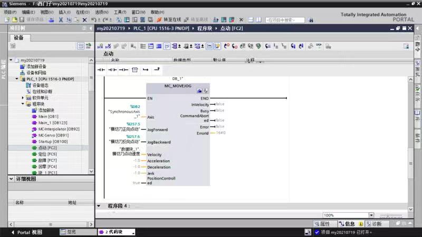Screen dimensions: 422x237
Task: Download to device using toolbar icon
Action: pos(127,19)
